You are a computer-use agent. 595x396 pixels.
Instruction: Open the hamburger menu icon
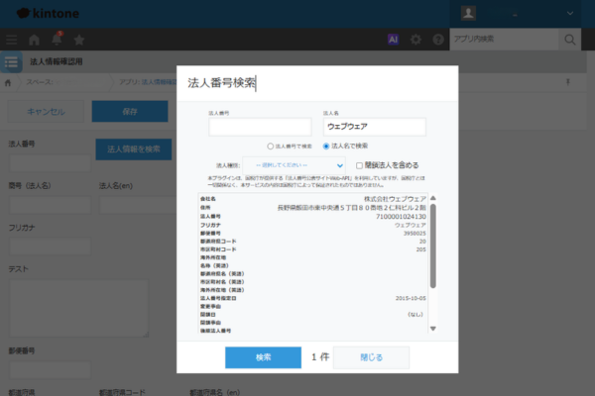[11, 40]
